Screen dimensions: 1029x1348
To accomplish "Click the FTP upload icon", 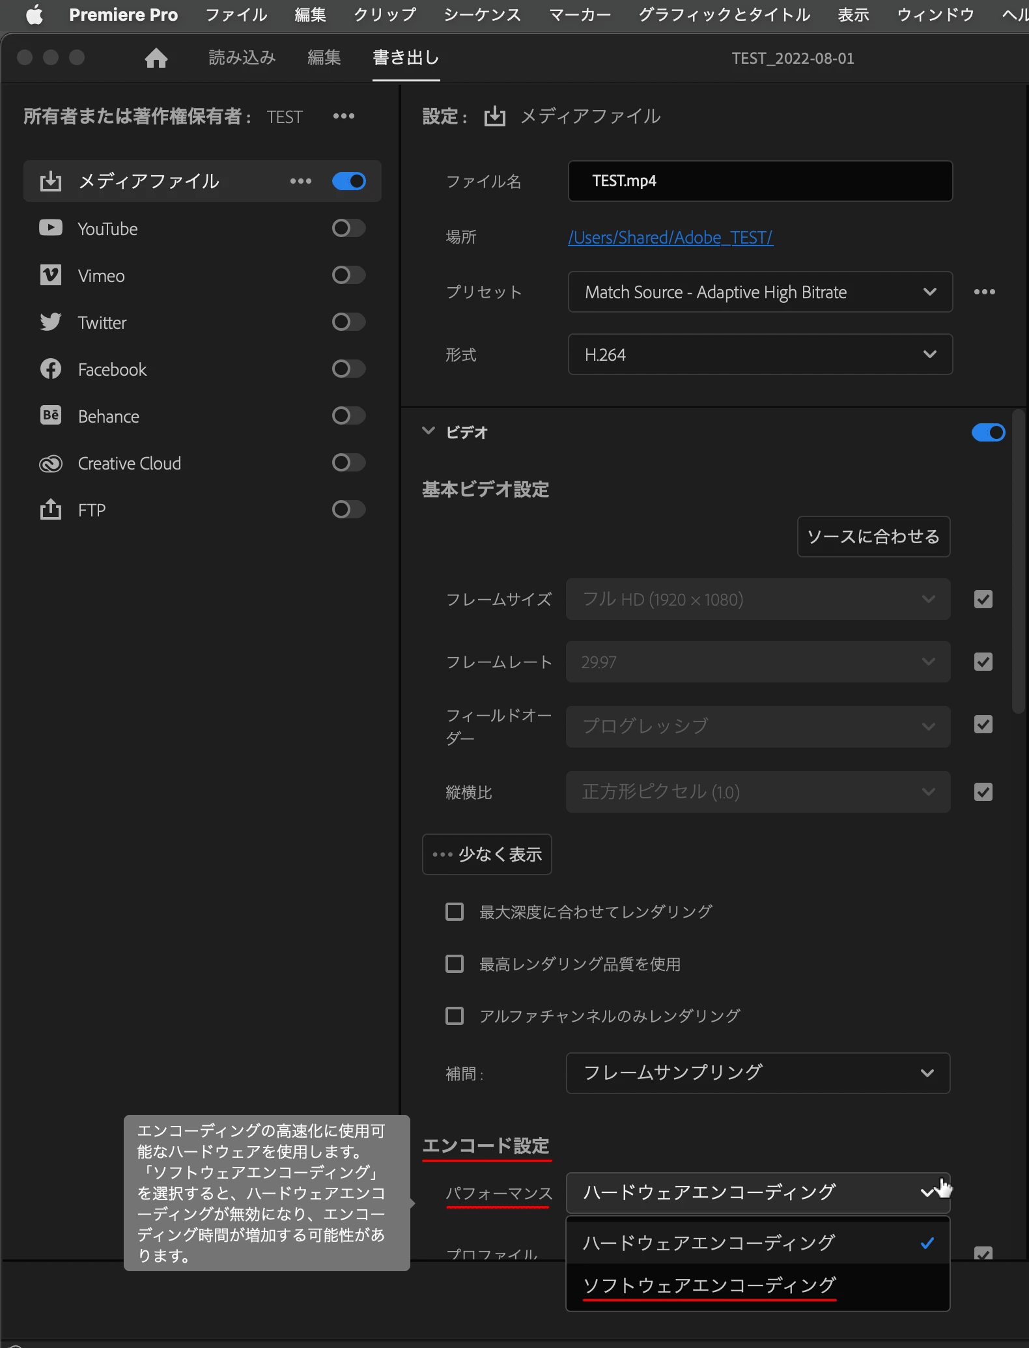I will point(51,509).
